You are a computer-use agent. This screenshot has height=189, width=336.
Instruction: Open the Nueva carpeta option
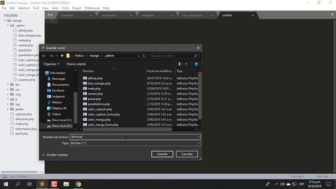[76, 64]
